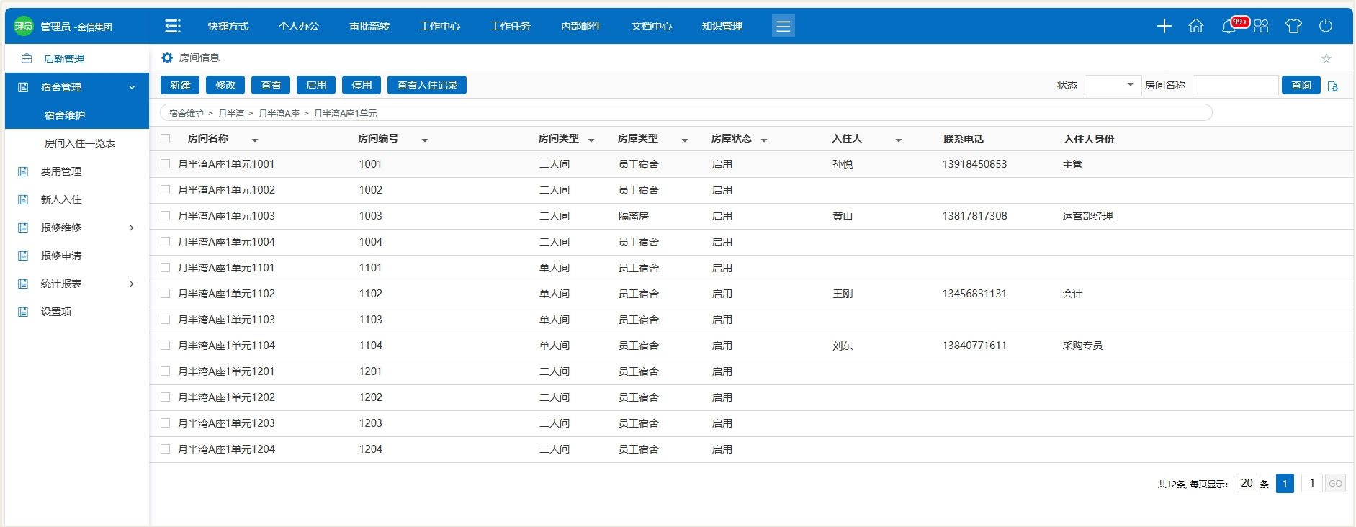
Task: Open the four-squares app grid icon
Action: click(1261, 27)
